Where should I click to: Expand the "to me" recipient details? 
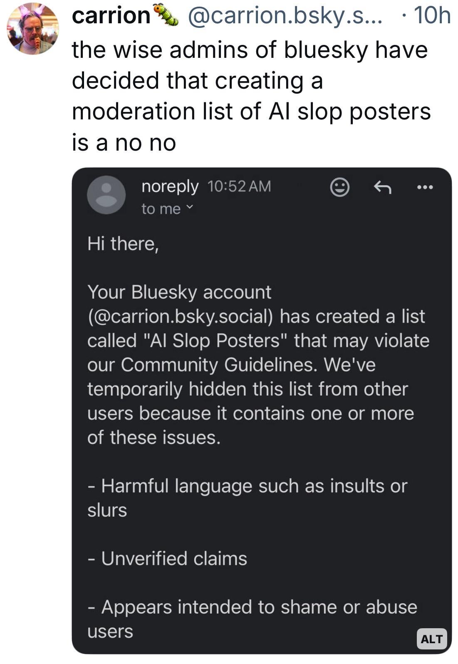tap(167, 208)
